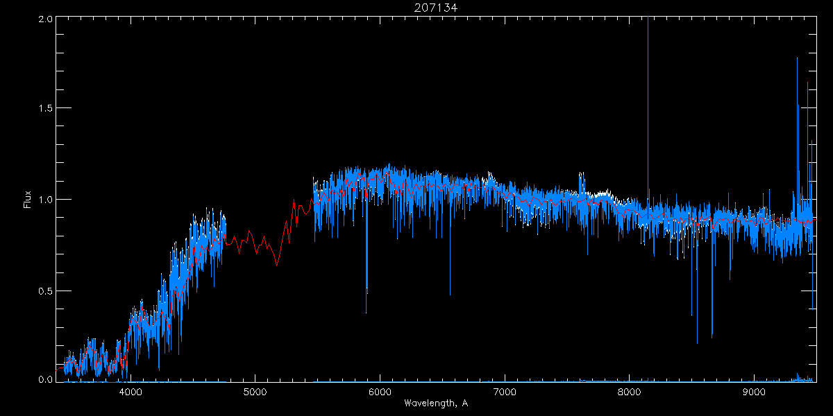This screenshot has height=416, width=833.
Task: Click the 6000 x-axis tick label
Action: (x=380, y=391)
